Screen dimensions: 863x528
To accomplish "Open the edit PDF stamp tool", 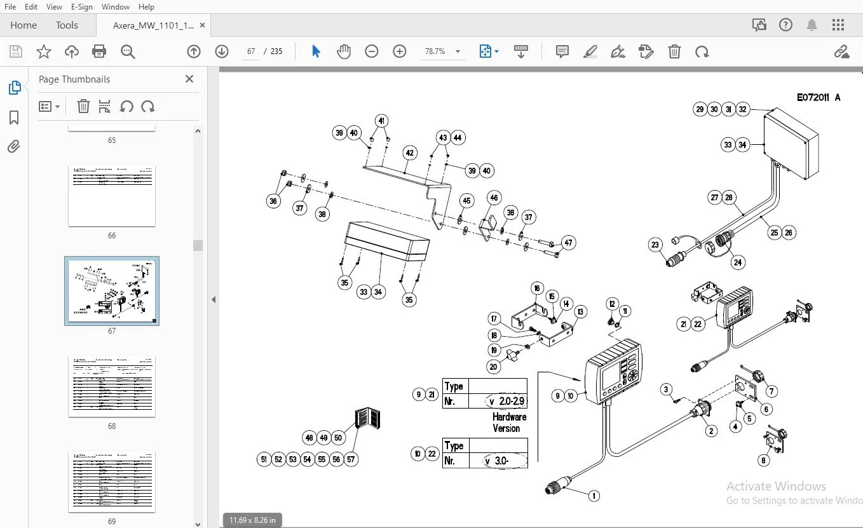I will click(646, 51).
